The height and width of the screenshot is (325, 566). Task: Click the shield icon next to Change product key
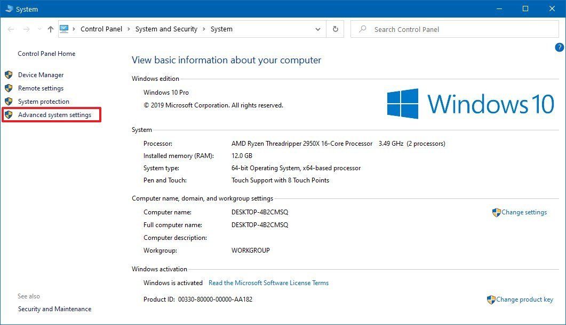tap(491, 299)
